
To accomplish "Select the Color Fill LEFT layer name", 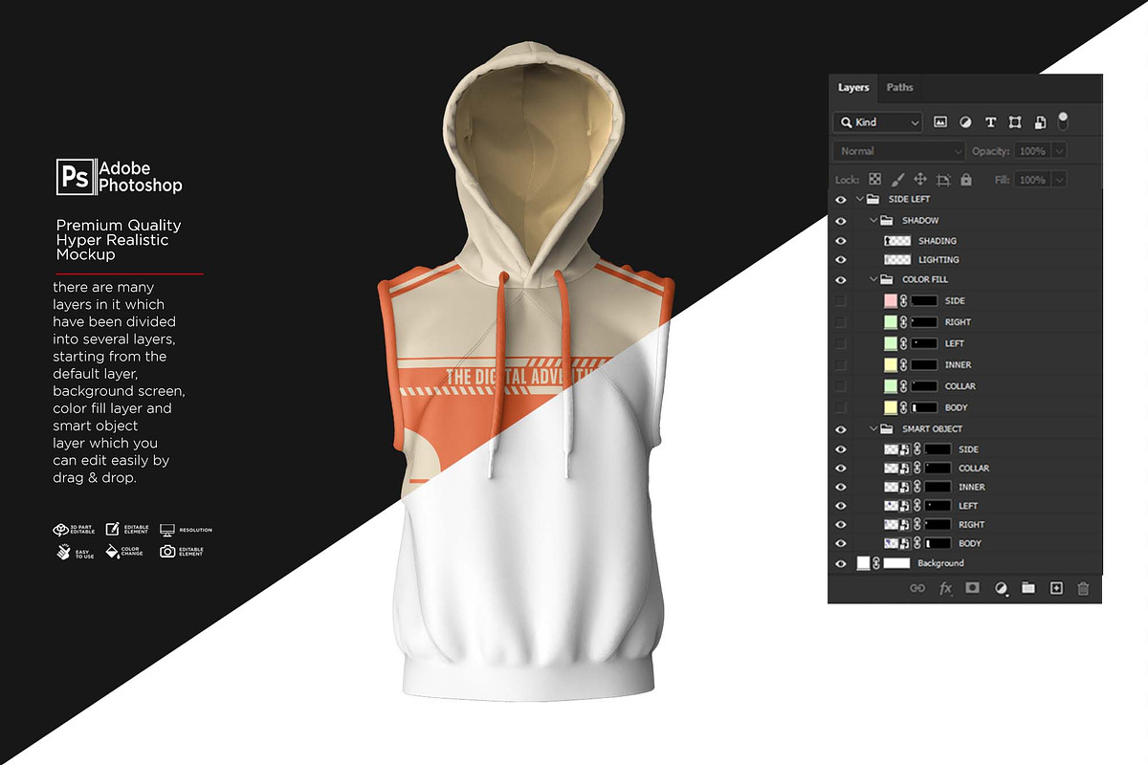I will (x=955, y=343).
